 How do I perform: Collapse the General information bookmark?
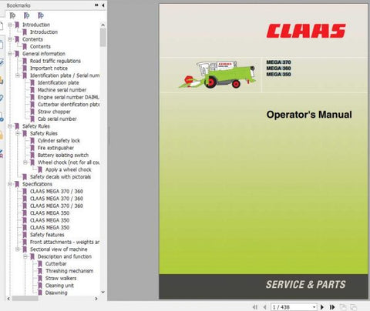(x=10, y=54)
